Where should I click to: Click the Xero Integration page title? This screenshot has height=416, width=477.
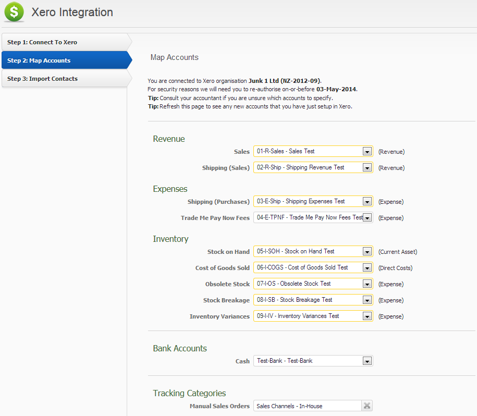[x=72, y=12]
